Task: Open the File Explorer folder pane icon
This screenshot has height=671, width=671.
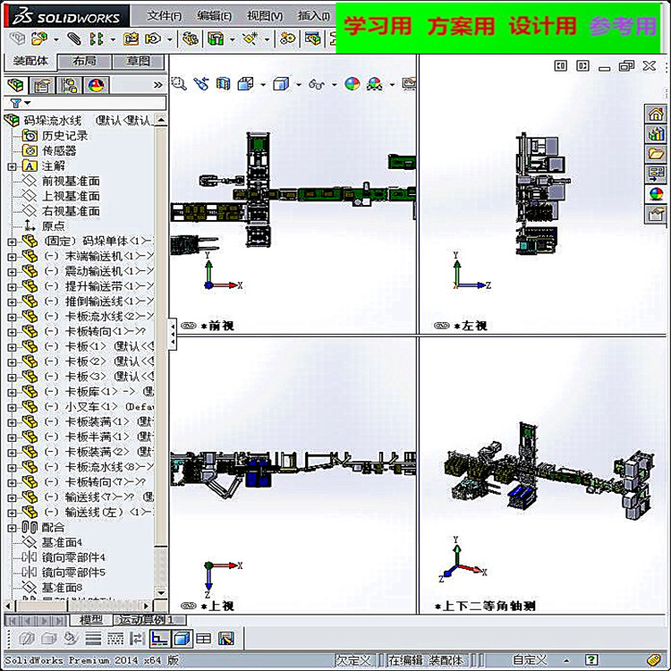Action: [x=656, y=154]
